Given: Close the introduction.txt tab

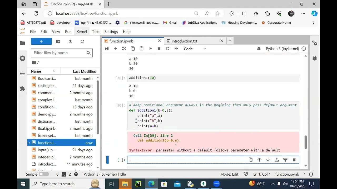Looking at the screenshot, I should [222, 41].
